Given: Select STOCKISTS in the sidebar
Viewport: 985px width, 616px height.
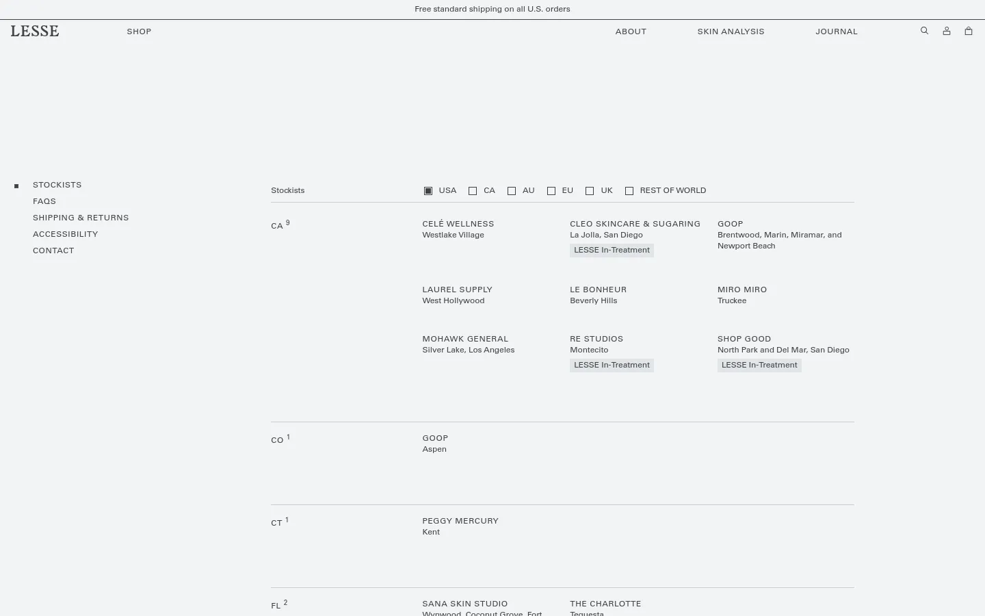Looking at the screenshot, I should [x=57, y=185].
